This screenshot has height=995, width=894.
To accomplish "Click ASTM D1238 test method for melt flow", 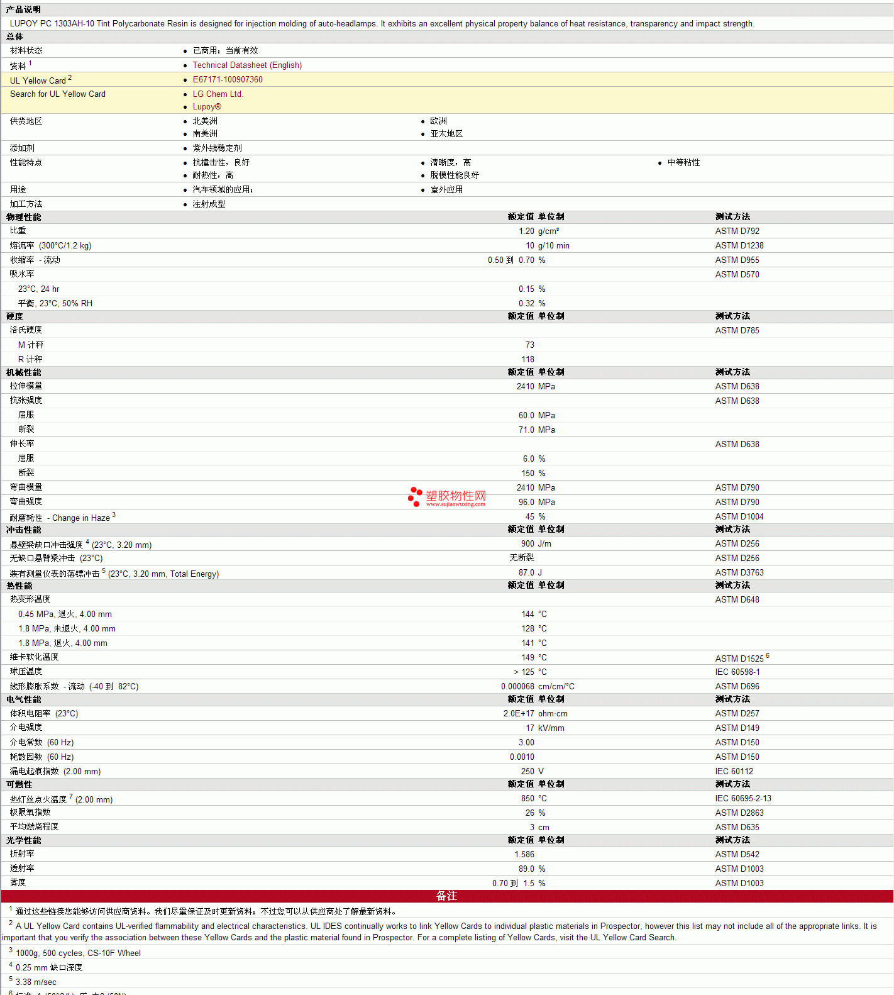I will (x=739, y=245).
